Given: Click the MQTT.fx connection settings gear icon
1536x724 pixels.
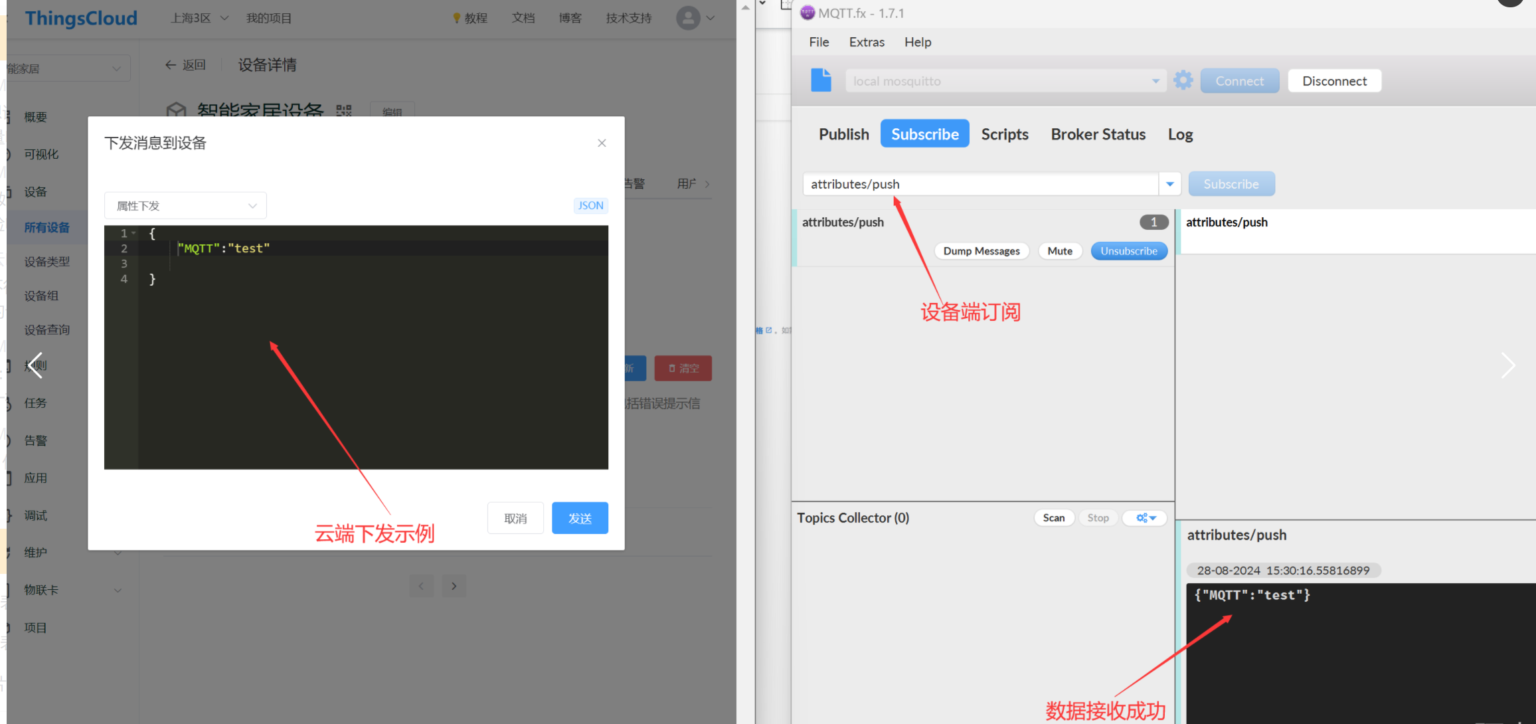Looking at the screenshot, I should [x=1183, y=80].
